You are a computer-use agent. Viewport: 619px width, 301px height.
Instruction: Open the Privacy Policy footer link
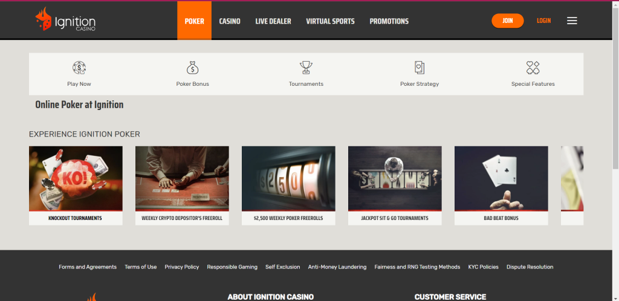point(182,267)
